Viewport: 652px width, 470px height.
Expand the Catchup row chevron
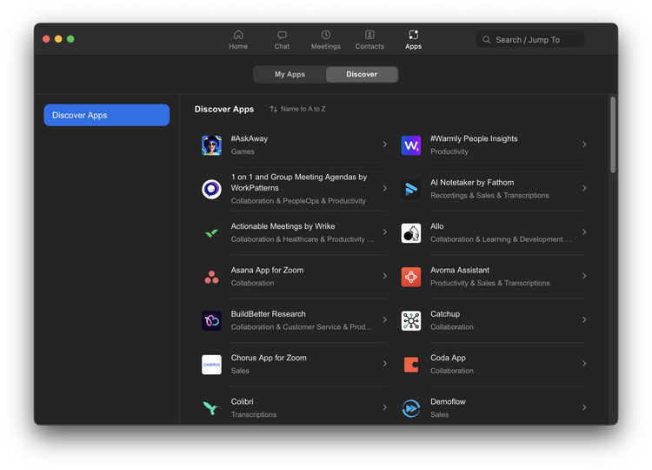[584, 319]
